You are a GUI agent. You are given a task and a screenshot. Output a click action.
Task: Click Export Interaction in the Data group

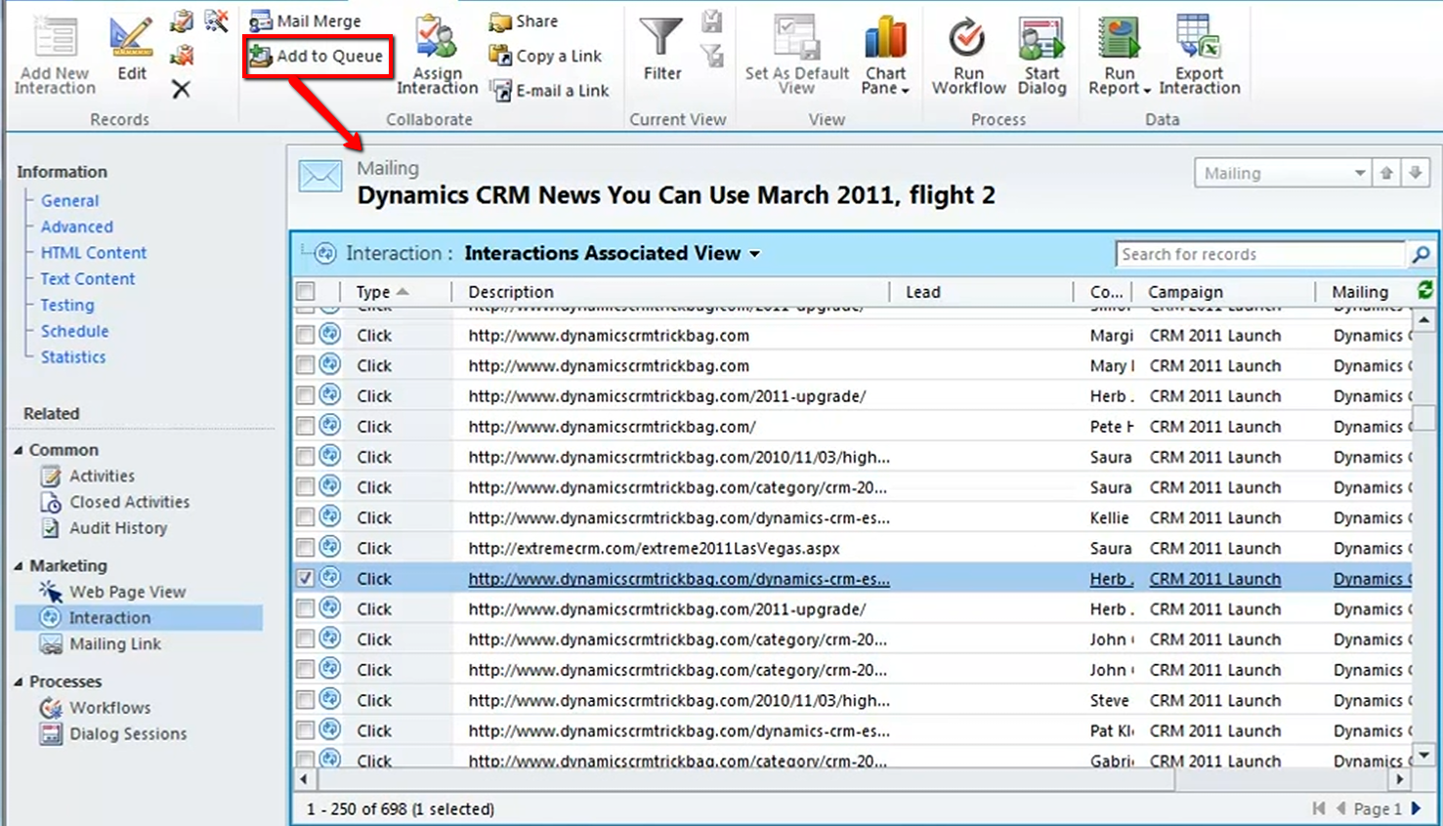[1199, 55]
